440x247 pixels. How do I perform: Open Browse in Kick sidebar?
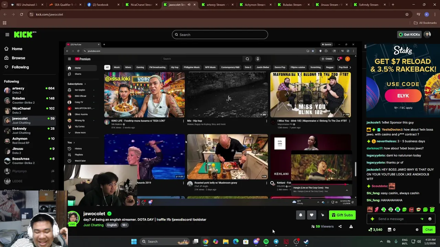pyautogui.click(x=18, y=58)
